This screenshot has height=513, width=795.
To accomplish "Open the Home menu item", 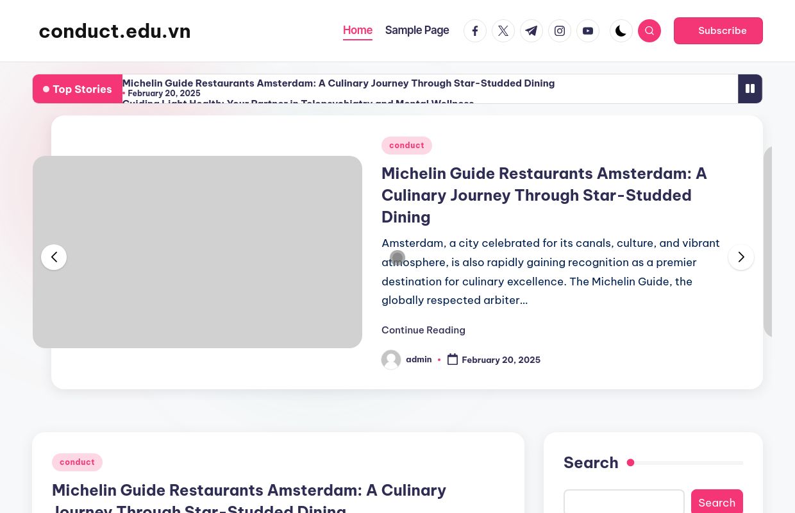I will point(358,30).
